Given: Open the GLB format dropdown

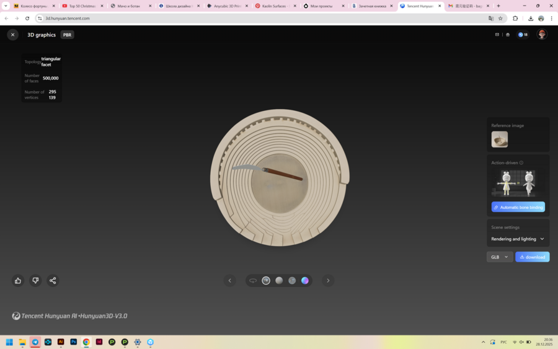Looking at the screenshot, I should (x=500, y=257).
